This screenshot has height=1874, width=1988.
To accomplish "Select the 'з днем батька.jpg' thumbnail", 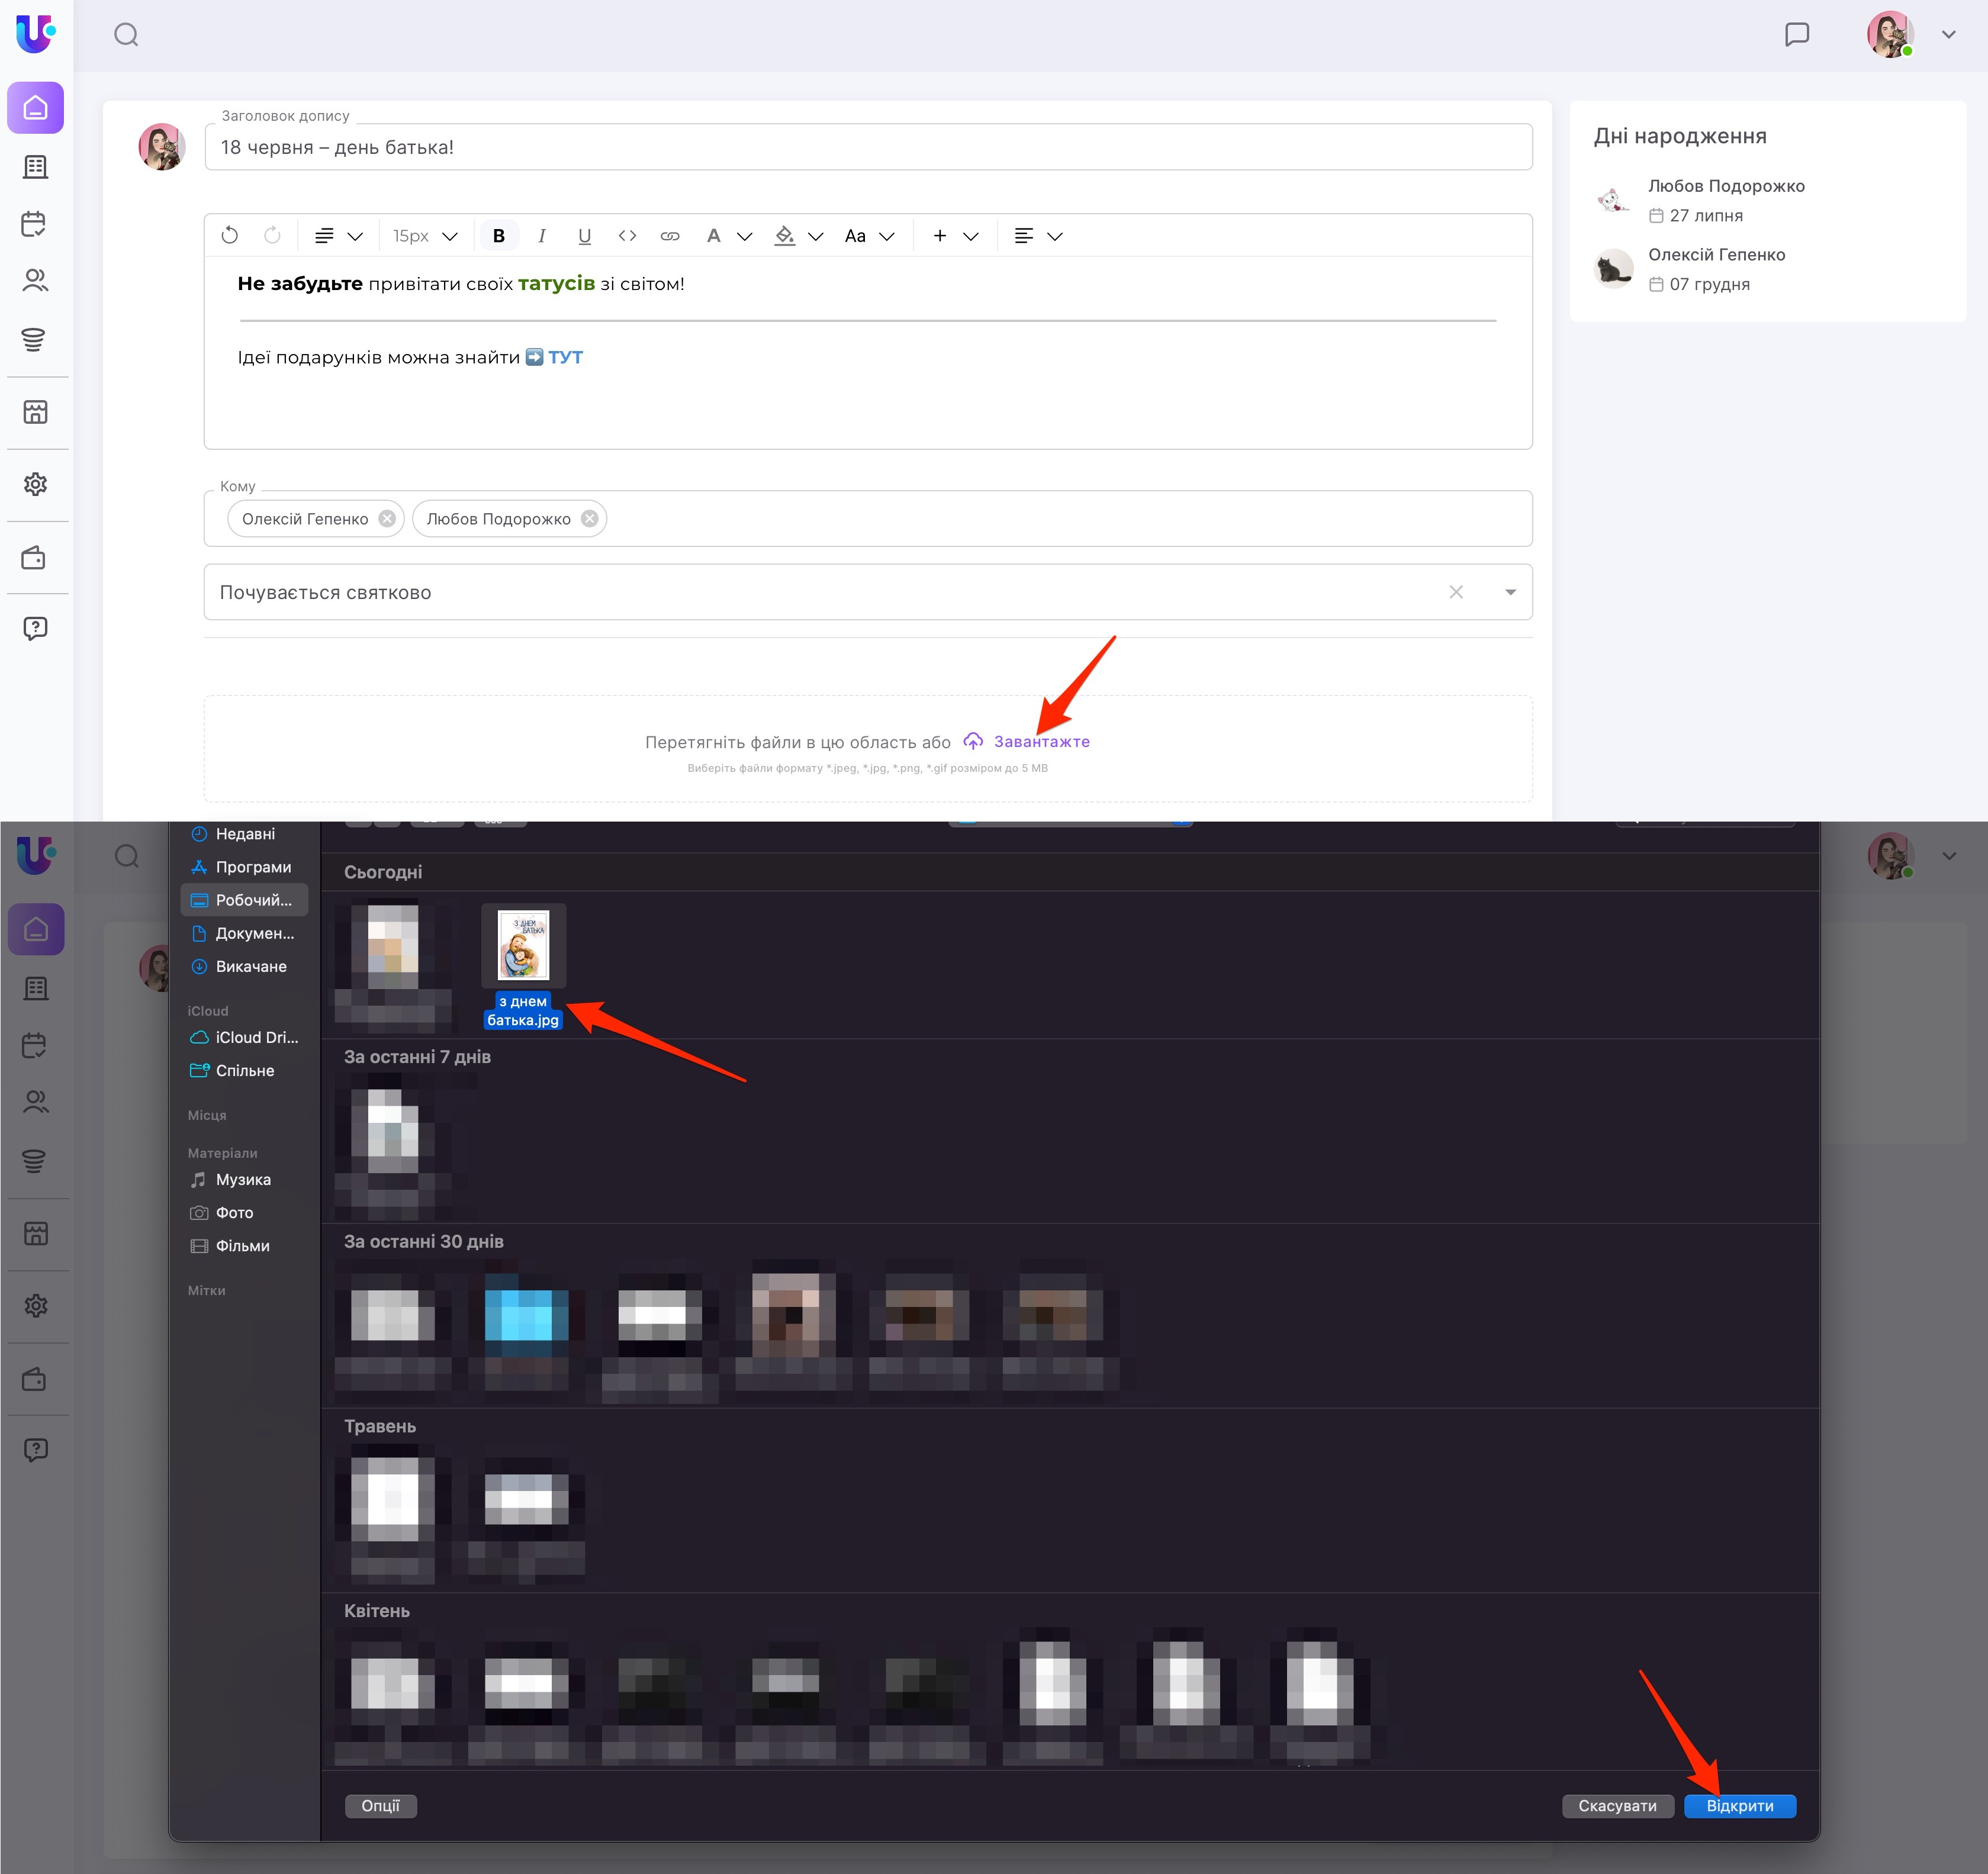I will tap(523, 945).
